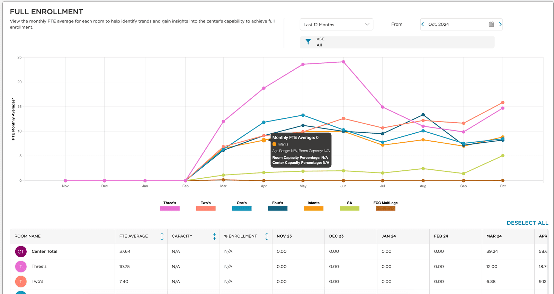Image resolution: width=554 pixels, height=294 pixels.
Task: Click DESELECT ALL link
Action: pyautogui.click(x=527, y=223)
